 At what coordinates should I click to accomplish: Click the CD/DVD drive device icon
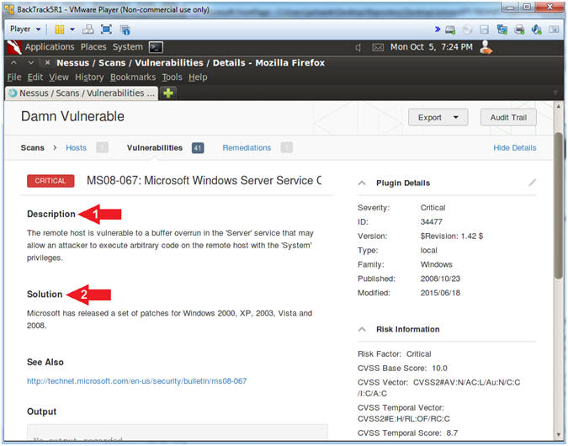(468, 29)
